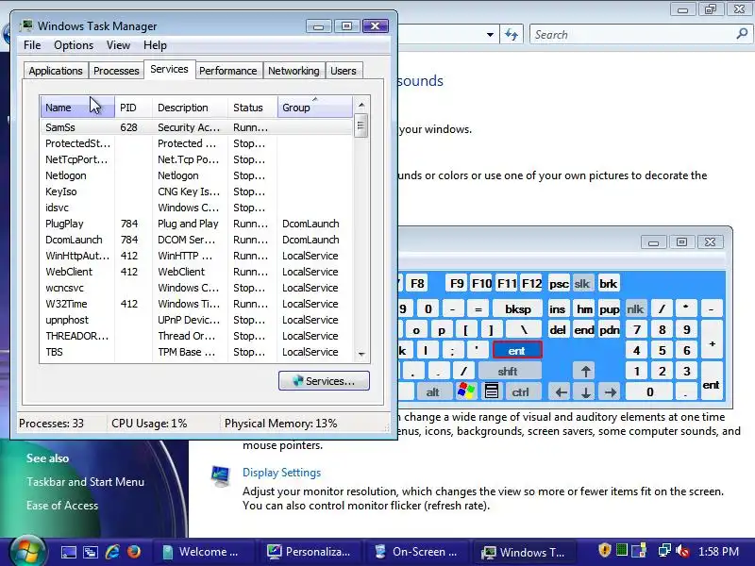This screenshot has height=566, width=755.
Task: Click Switch between windows quick launch icon
Action: (91, 552)
